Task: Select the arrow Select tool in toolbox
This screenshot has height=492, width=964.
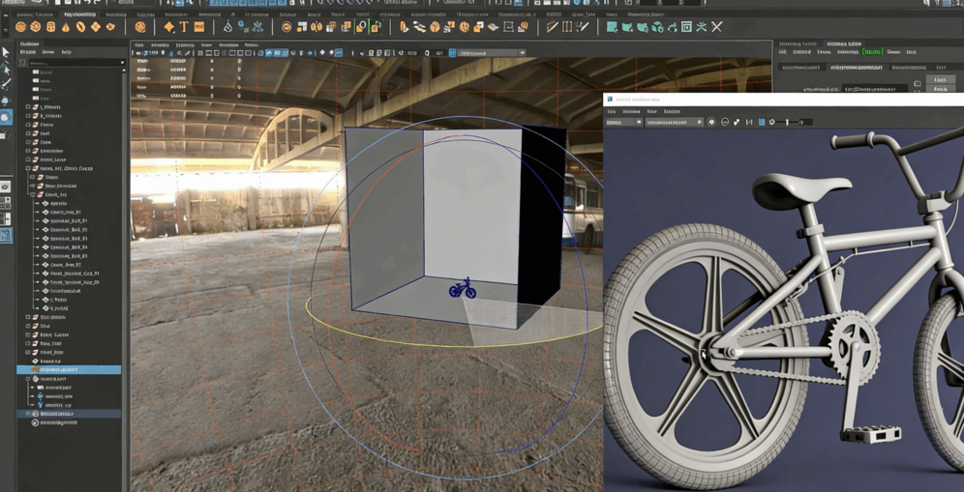Action: (x=6, y=53)
